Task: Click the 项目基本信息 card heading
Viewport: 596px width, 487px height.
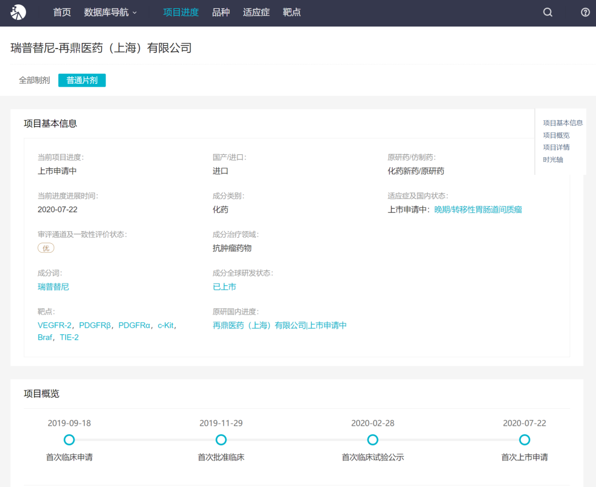Action: (50, 124)
